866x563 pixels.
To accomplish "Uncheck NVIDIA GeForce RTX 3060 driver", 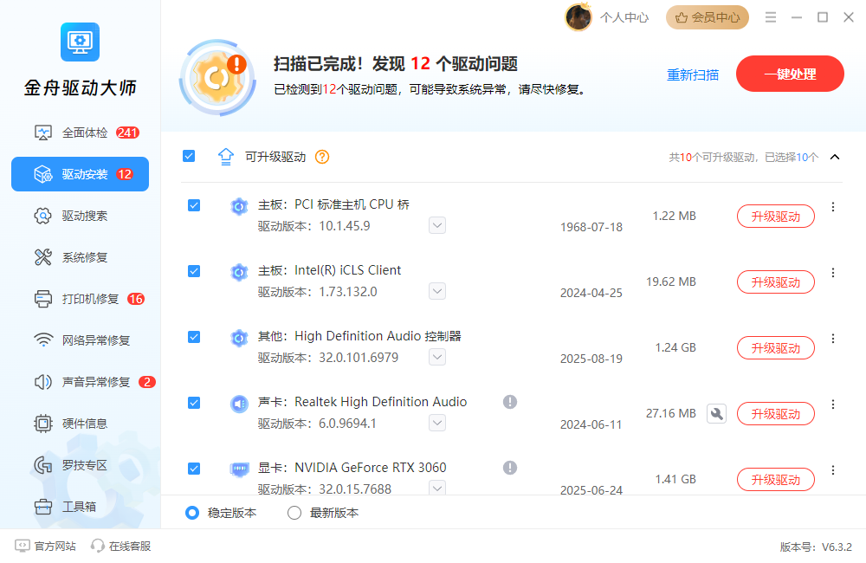I will (194, 469).
